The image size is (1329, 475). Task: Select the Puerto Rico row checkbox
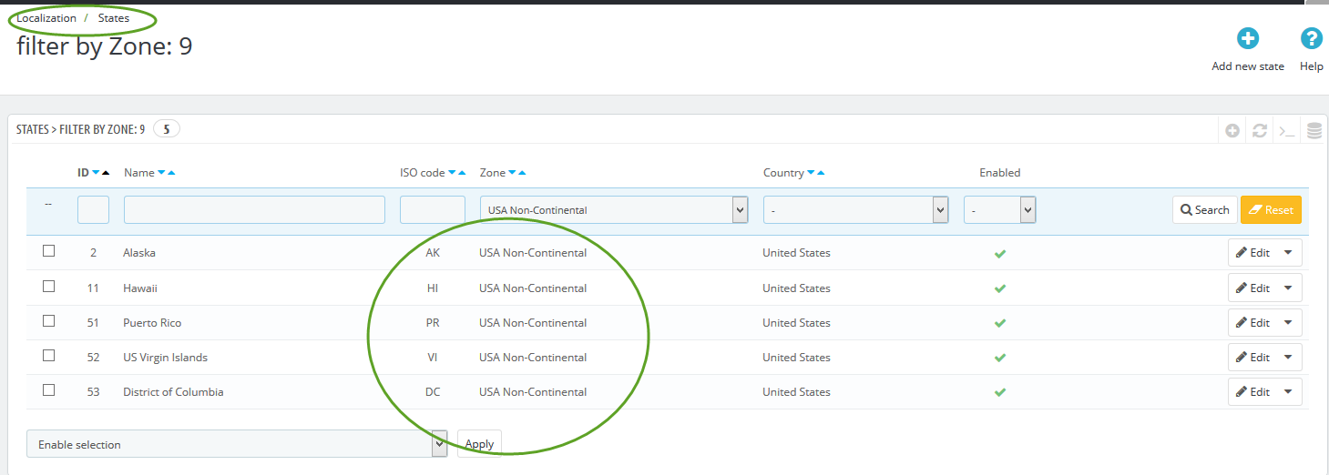tap(49, 320)
